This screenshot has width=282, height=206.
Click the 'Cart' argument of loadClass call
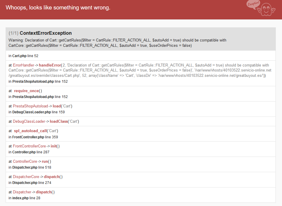[x=73, y=122]
